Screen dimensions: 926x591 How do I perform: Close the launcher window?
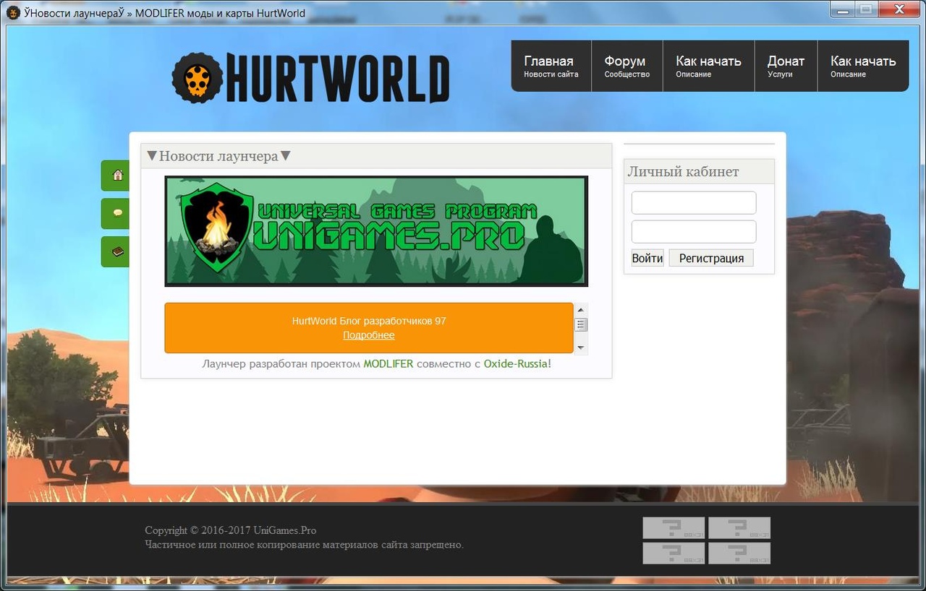click(x=898, y=9)
